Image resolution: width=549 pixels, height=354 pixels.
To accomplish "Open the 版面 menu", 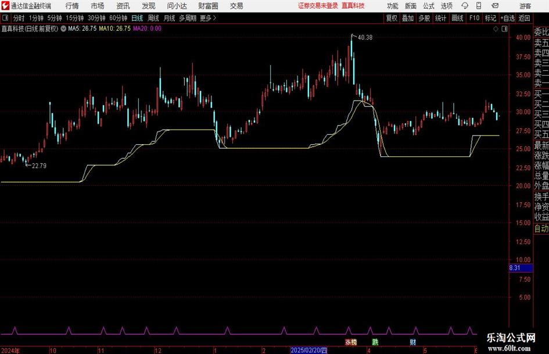I will [x=410, y=6].
